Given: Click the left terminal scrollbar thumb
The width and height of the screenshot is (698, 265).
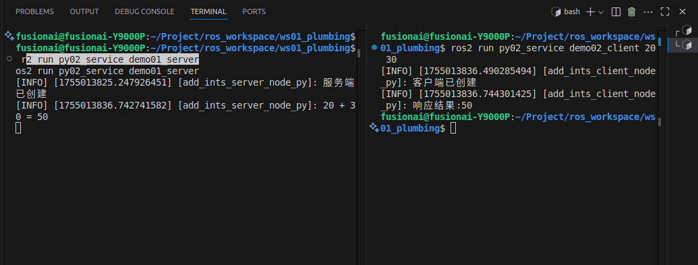Looking at the screenshot, I should [359, 53].
